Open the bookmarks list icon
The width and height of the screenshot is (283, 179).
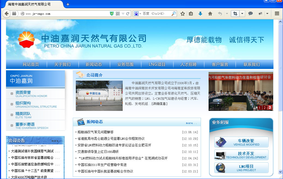click(x=191, y=14)
